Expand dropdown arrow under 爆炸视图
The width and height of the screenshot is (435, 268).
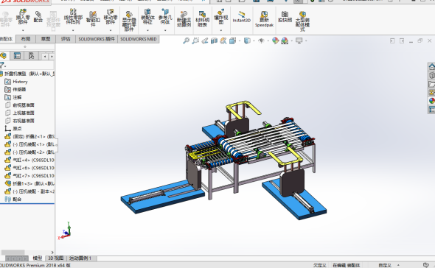(x=221, y=30)
